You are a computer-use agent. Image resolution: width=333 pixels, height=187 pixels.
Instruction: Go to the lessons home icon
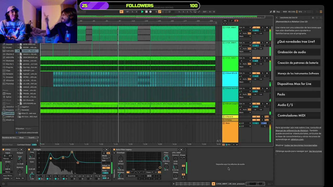click(x=313, y=18)
